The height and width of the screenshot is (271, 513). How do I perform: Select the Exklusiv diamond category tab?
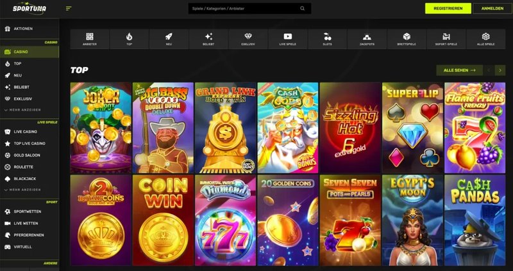click(248, 39)
